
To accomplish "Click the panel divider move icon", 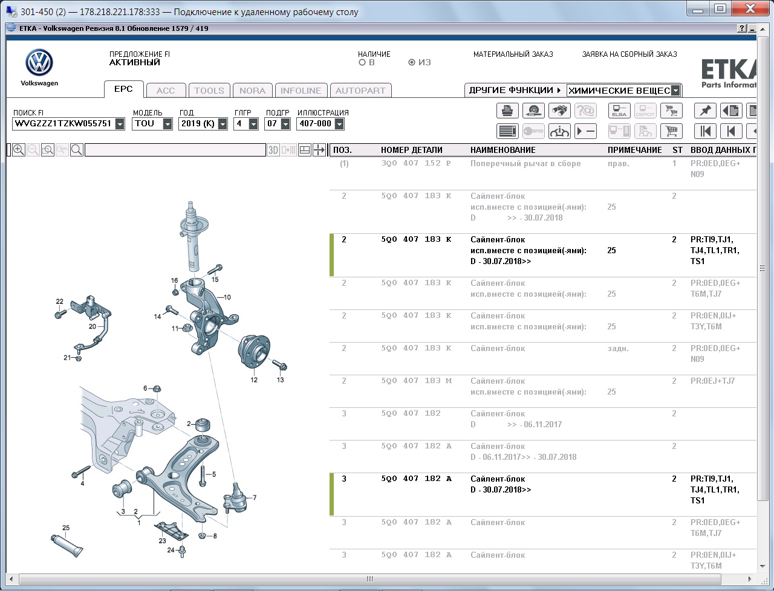I will (319, 150).
